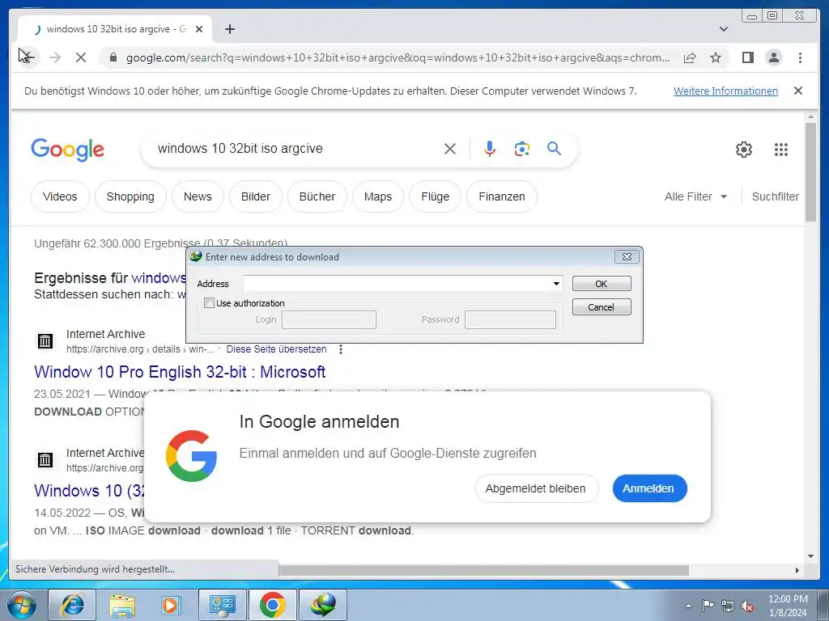
Task: Open a new tab with plus button
Action: click(229, 29)
